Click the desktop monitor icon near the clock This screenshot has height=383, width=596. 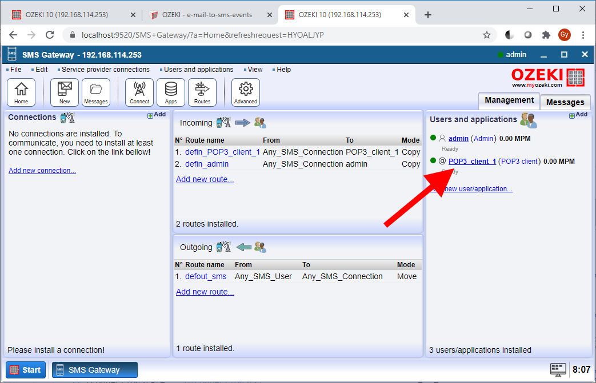coord(558,369)
